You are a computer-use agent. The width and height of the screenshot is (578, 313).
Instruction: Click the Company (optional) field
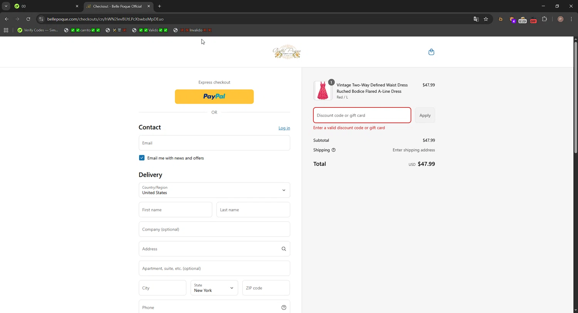pos(214,229)
